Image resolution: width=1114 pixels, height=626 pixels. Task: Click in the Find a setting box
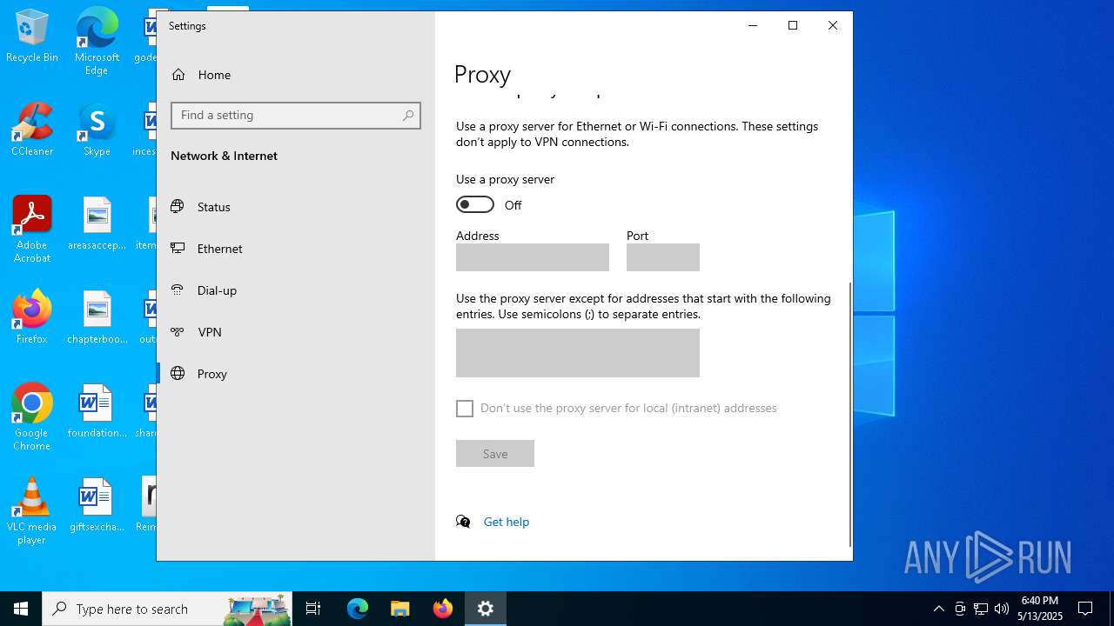click(x=296, y=116)
